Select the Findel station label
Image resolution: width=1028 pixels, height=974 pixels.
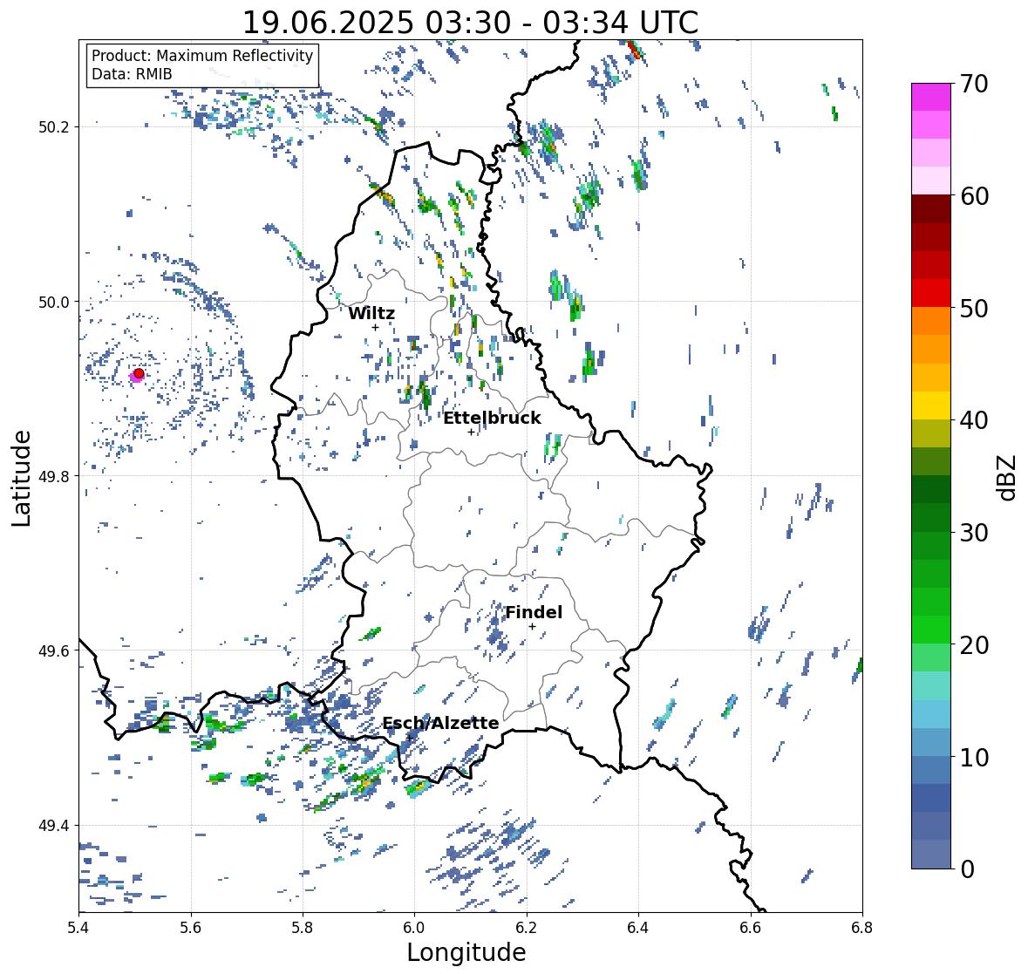(x=534, y=612)
